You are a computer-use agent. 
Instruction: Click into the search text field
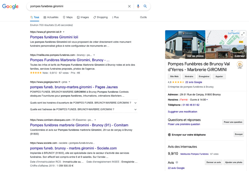tap(78, 6)
